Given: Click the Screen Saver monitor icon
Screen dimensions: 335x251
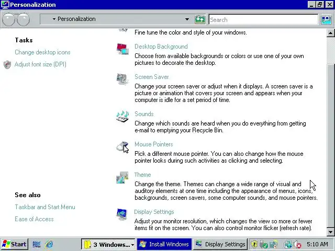Looking at the screenshot, I should pyautogui.click(x=122, y=79).
